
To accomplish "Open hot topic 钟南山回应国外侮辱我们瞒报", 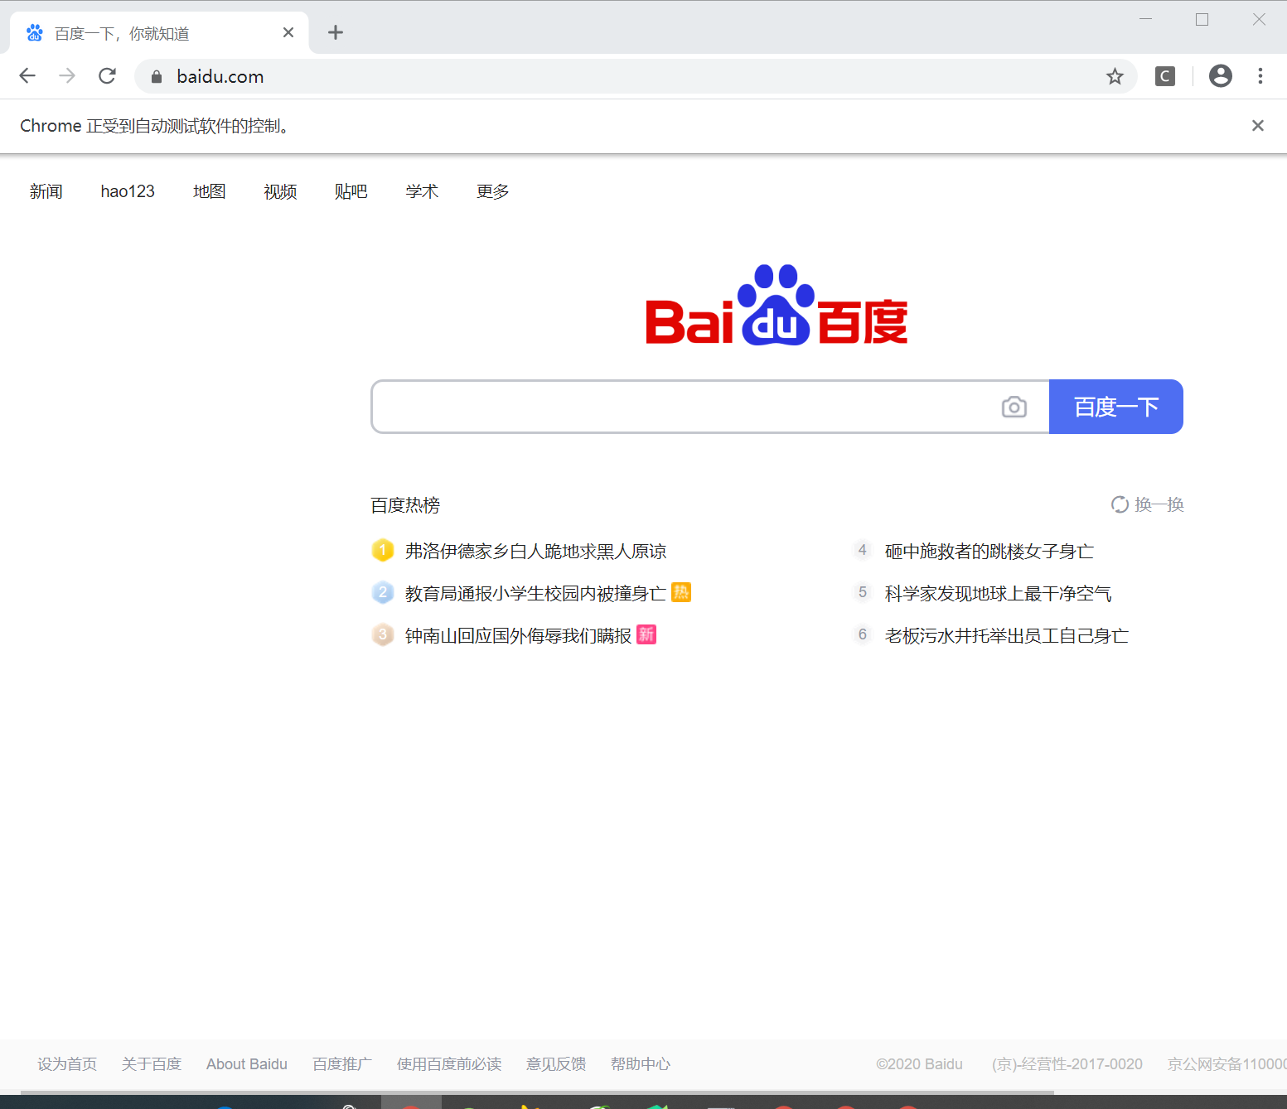I will [518, 635].
